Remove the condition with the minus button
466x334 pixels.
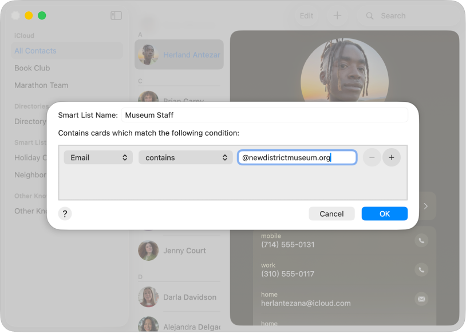coord(371,157)
